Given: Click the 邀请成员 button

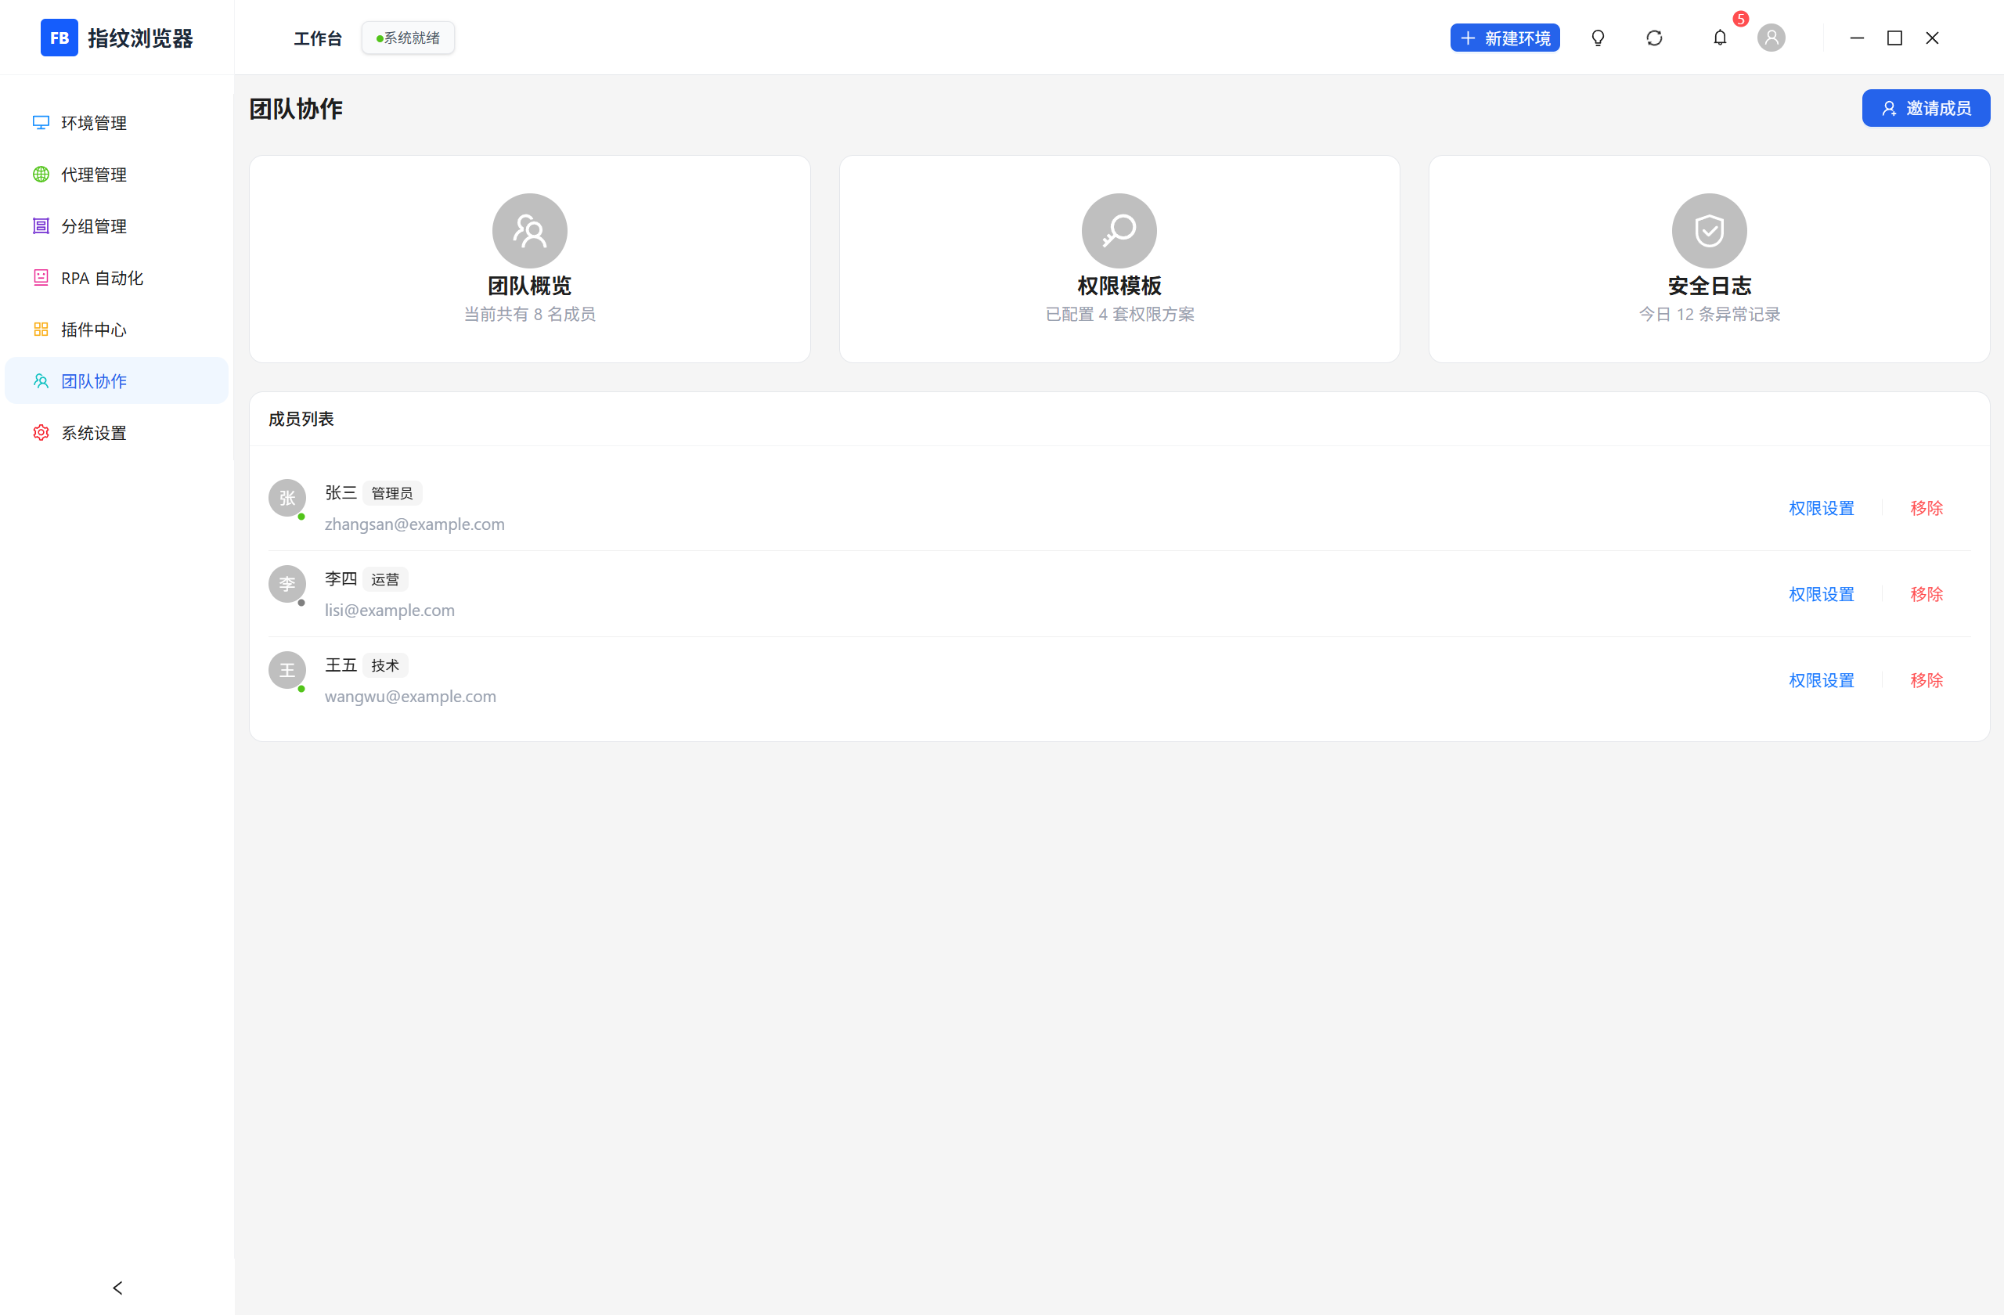Looking at the screenshot, I should pyautogui.click(x=1926, y=108).
